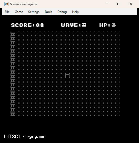Open the Settings menu
Image resolution: width=139 pixels, height=143 pixels.
pos(34,12)
